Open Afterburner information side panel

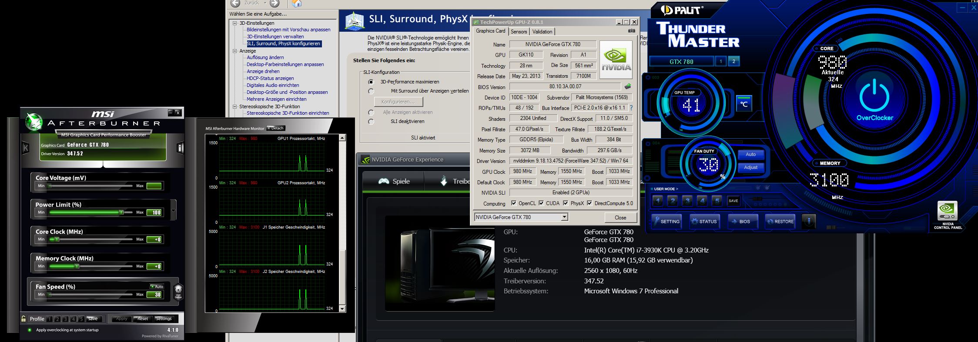click(180, 148)
